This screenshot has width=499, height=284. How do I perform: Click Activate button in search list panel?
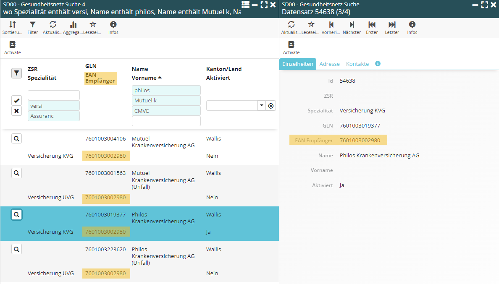pos(13,48)
